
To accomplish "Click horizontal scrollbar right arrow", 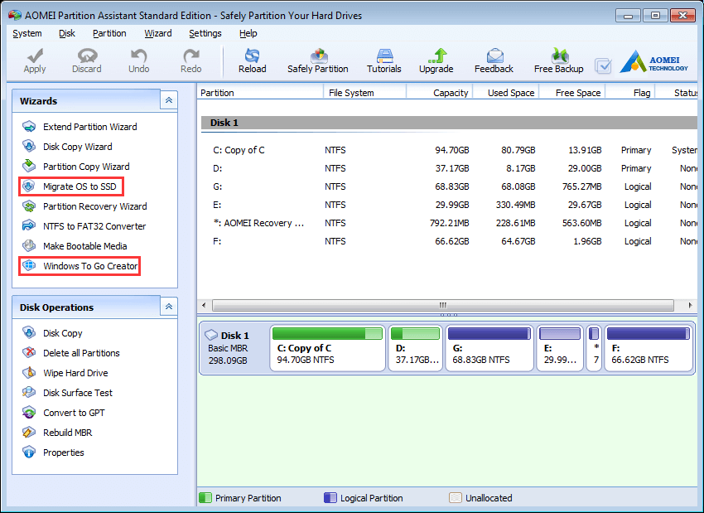I will click(690, 306).
